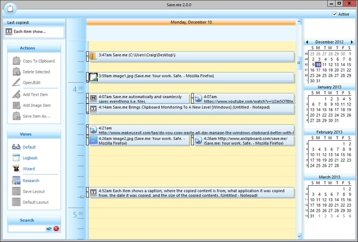Select the Logbook view icon
Viewport: 358px width, 242px height.
(16, 158)
